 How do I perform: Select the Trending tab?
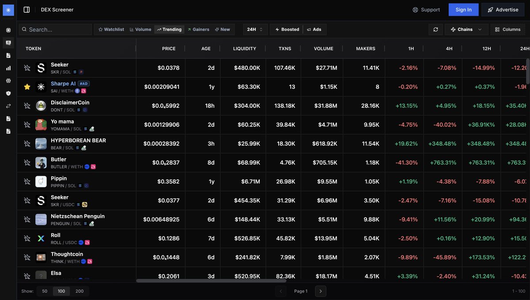click(169, 29)
